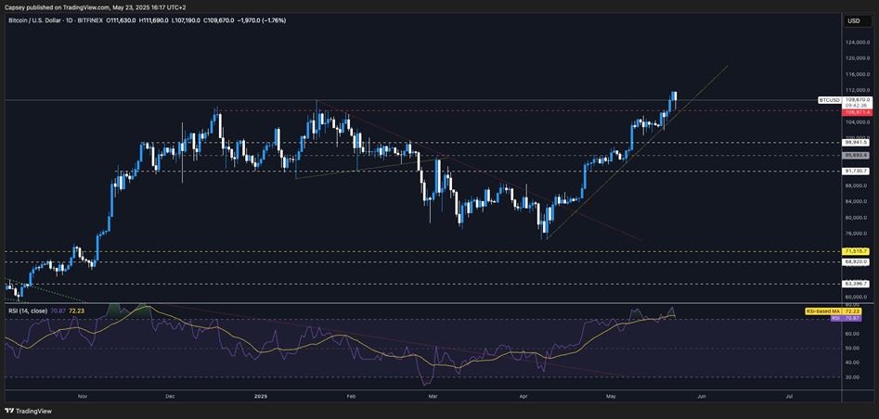Image resolution: width=879 pixels, height=419 pixels.
Task: Click the 95,693.4 gray level label
Action: [x=855, y=155]
